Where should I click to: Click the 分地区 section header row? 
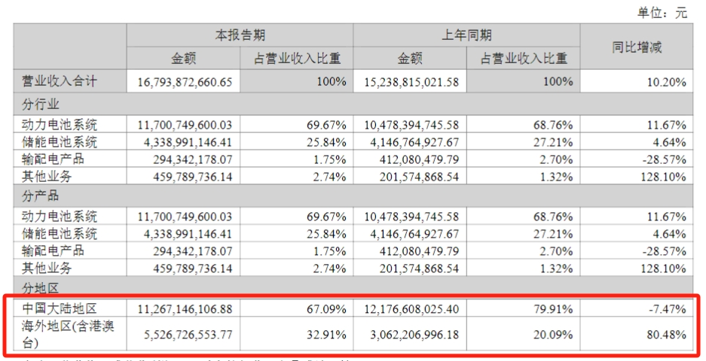tap(42, 288)
